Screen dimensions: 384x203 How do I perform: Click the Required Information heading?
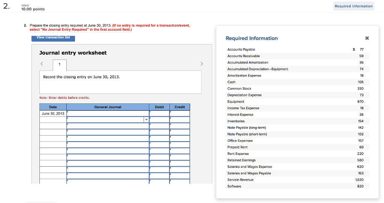pos(252,38)
